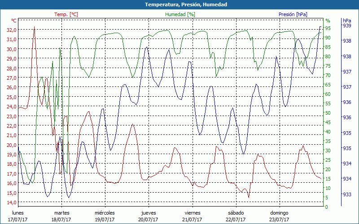Click the 933 pressure axis value
This screenshot has height=224, width=359.
pos(347,194)
